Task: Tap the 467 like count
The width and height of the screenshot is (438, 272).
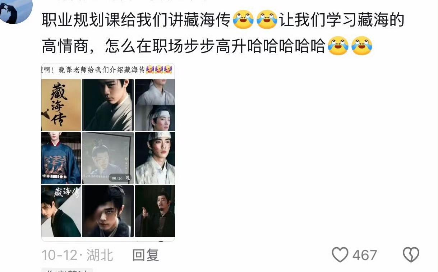Action: (x=364, y=255)
